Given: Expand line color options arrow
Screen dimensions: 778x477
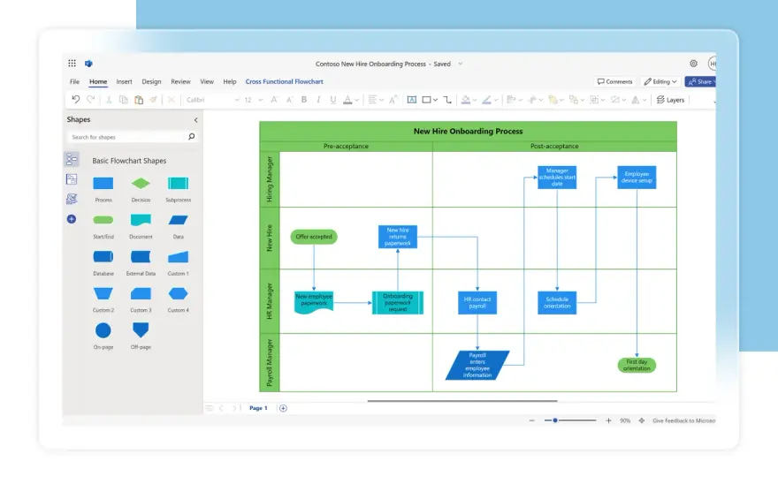Looking at the screenshot, I should coord(496,100).
